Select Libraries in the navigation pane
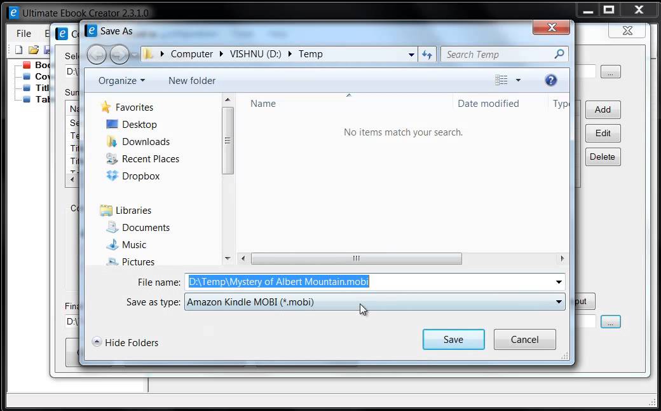The width and height of the screenshot is (661, 411). pos(133,210)
